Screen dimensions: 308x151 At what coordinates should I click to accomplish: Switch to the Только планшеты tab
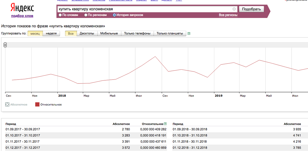170,34
